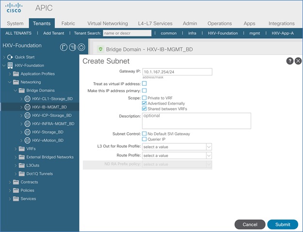Open the Apps tab
The image size is (303, 232).
pos(249,23)
